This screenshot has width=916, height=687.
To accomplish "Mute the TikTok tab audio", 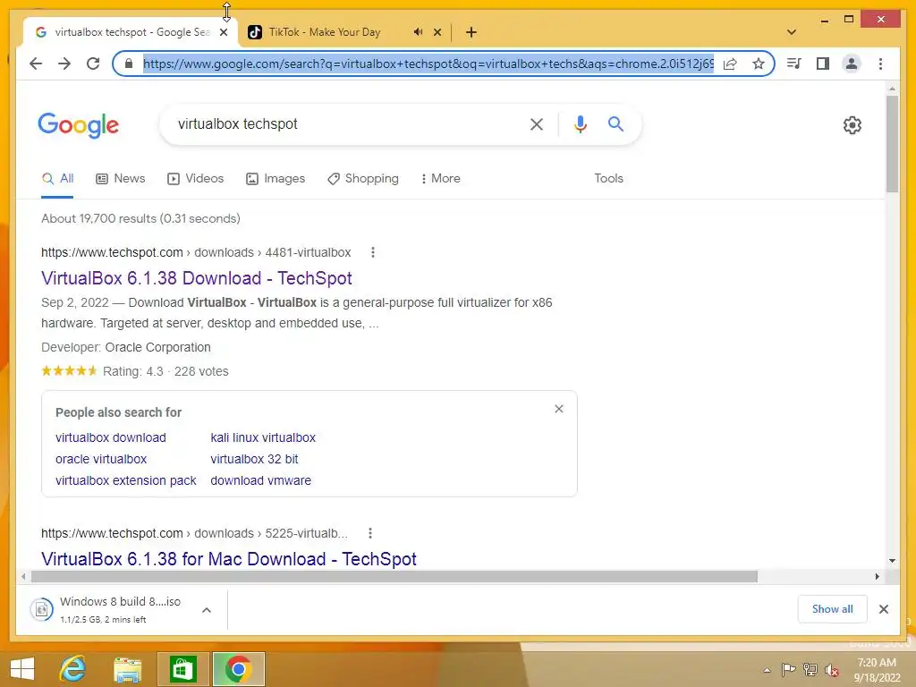I will click(x=418, y=32).
